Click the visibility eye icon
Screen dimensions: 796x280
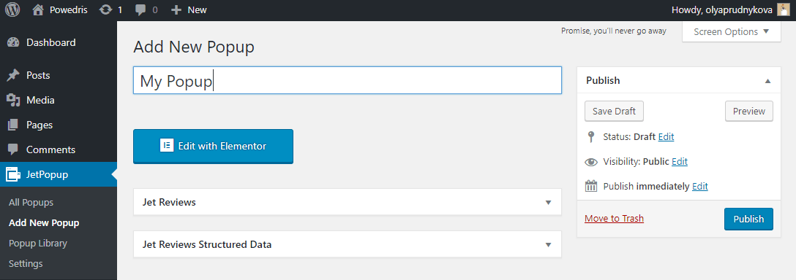click(591, 162)
